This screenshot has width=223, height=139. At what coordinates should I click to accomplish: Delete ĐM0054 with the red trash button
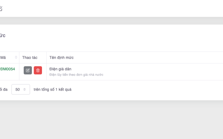[x=38, y=70]
